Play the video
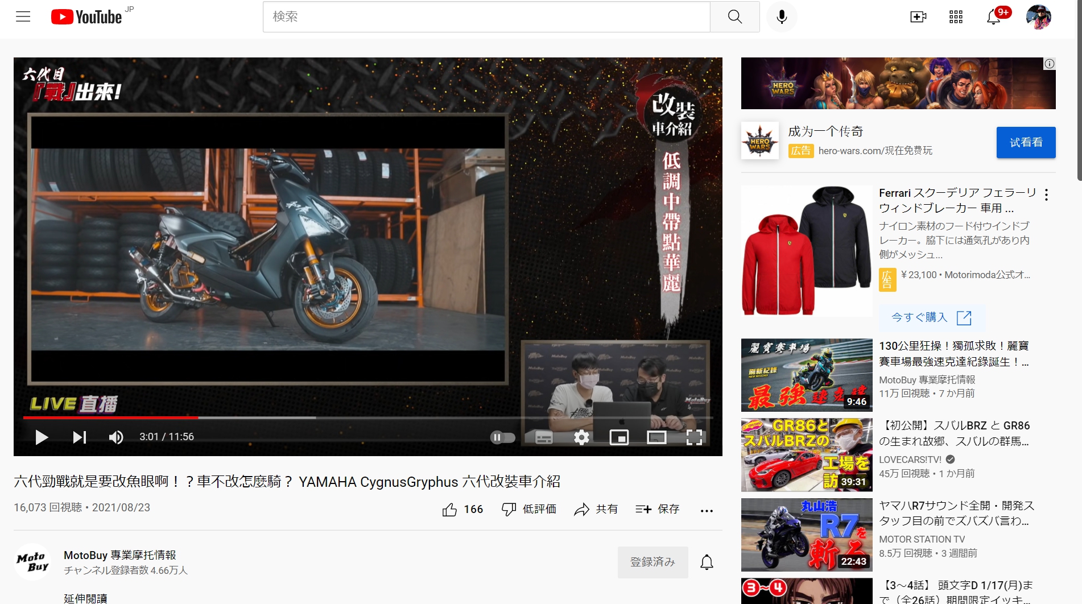Viewport: 1082px width, 604px height. [x=41, y=437]
